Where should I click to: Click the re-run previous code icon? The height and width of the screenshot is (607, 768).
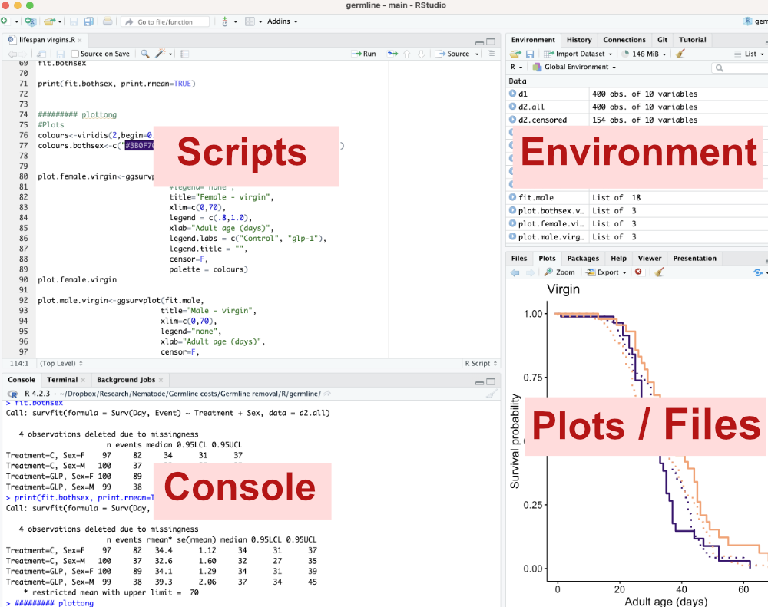(392, 54)
